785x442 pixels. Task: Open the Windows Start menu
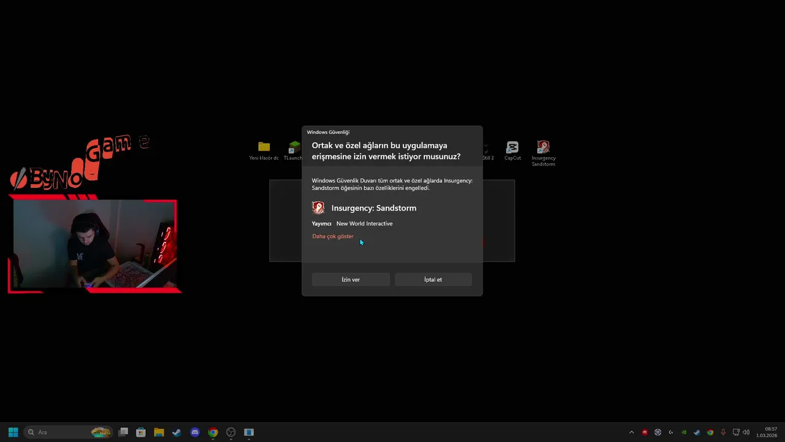13,432
